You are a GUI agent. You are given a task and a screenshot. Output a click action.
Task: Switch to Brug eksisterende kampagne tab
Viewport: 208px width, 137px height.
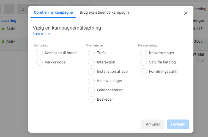pyautogui.click(x=105, y=12)
